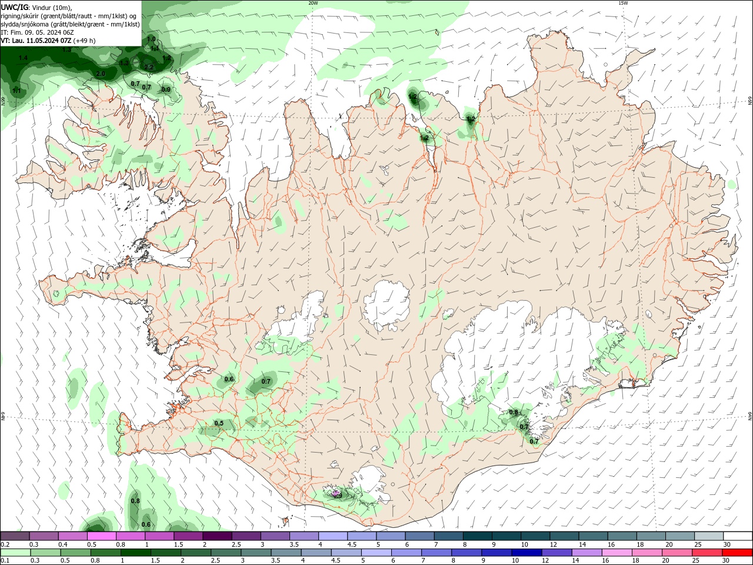Pick the light lavender 4 snow legend swatch

[x=333, y=536]
